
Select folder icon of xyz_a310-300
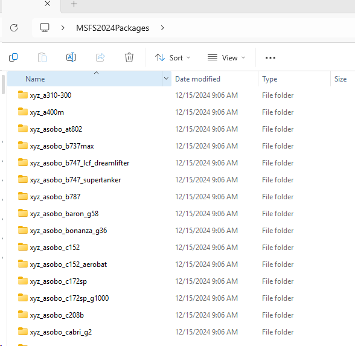23,95
